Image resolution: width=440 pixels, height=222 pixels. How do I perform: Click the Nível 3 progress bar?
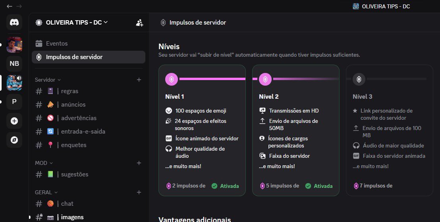396,79
